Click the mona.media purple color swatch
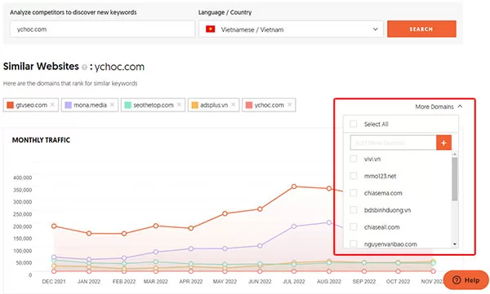The image size is (490, 294). click(x=68, y=105)
